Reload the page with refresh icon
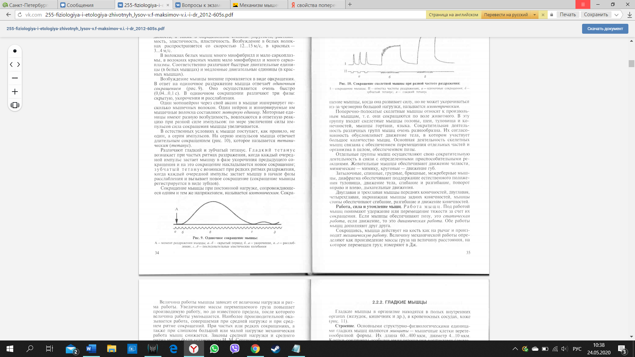 [x=20, y=15]
